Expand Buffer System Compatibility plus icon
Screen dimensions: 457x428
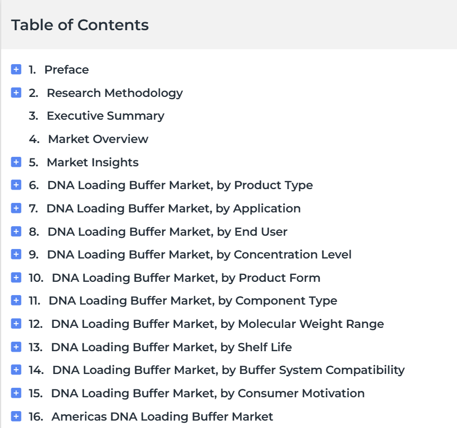coord(16,370)
